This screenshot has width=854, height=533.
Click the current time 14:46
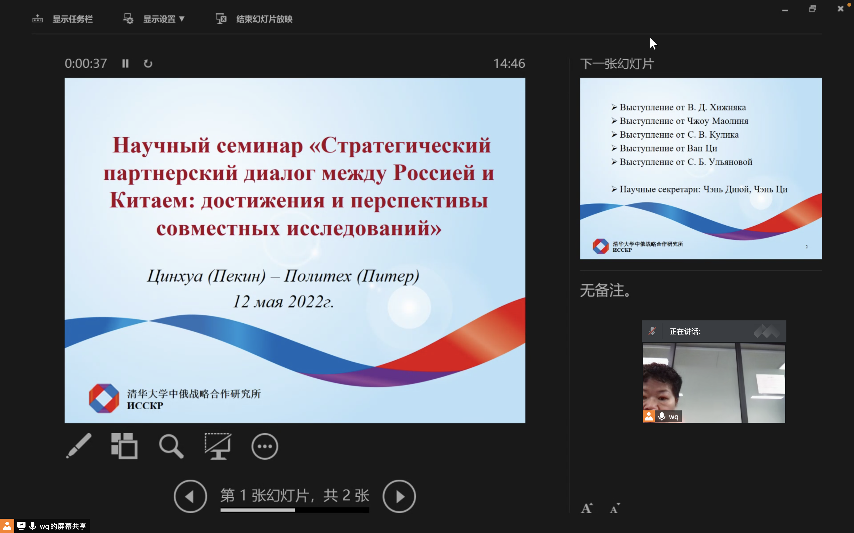coord(509,63)
